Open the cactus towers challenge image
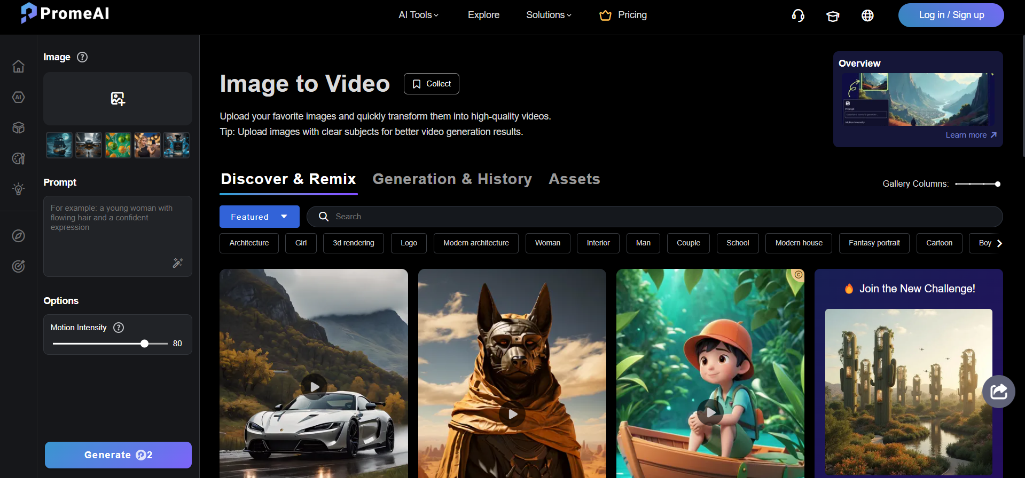The height and width of the screenshot is (478, 1025). tap(909, 392)
